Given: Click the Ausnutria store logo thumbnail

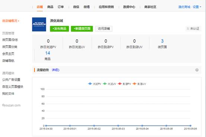Looking at the screenshot, I should click(39, 25).
